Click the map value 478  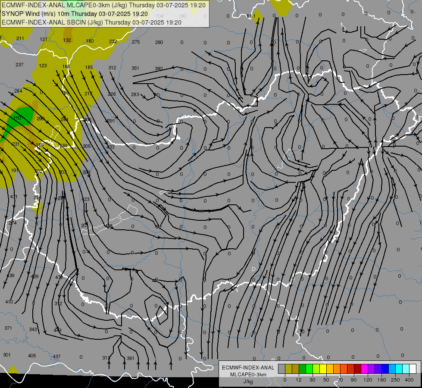59,277
